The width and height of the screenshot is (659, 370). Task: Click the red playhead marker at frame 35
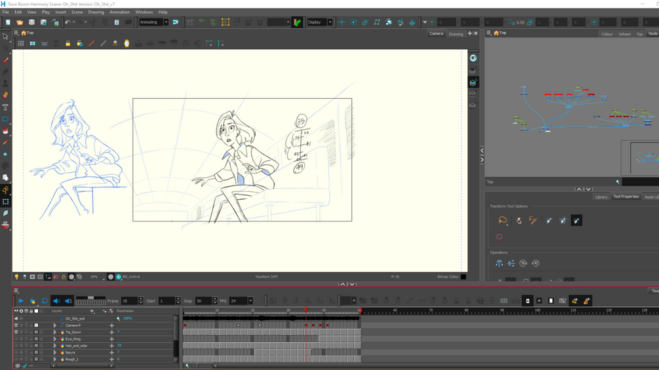click(306, 310)
